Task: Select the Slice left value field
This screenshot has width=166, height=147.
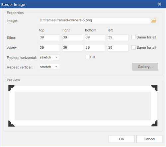Action: coord(118,38)
